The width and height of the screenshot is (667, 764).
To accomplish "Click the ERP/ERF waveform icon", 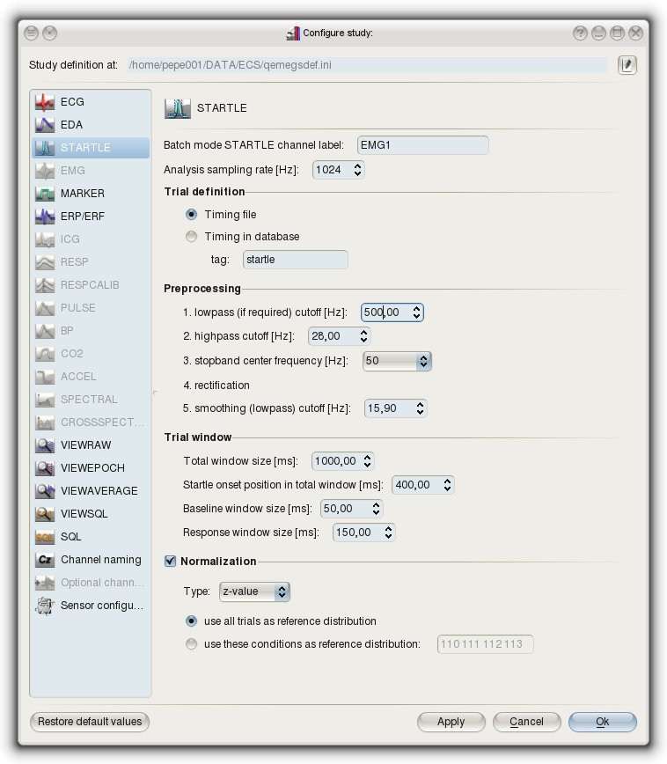I will [x=45, y=217].
